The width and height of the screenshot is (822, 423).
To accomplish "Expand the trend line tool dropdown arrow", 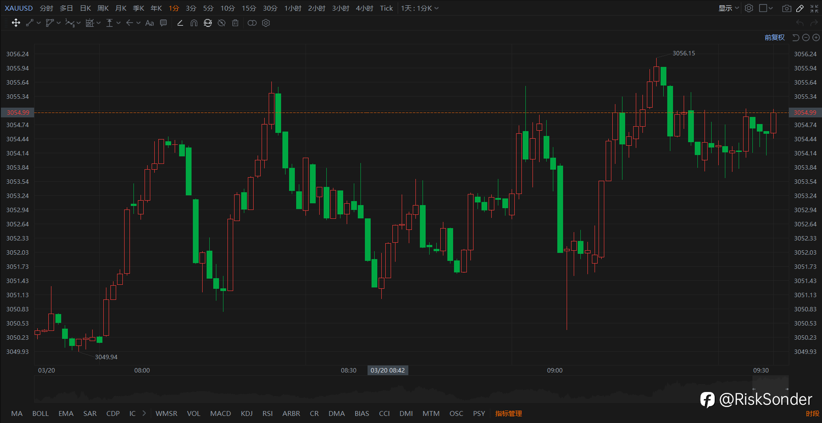I will point(39,23).
